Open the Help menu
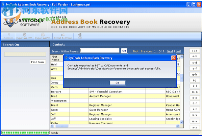 tap(27, 10)
